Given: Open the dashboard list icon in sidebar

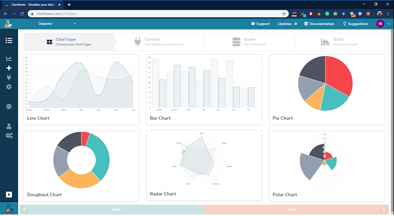Looking at the screenshot, I should pos(9,41).
